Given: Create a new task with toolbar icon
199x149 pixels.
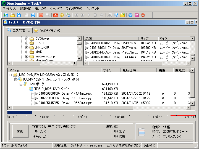Looking at the screenshot, I should click(6, 15).
